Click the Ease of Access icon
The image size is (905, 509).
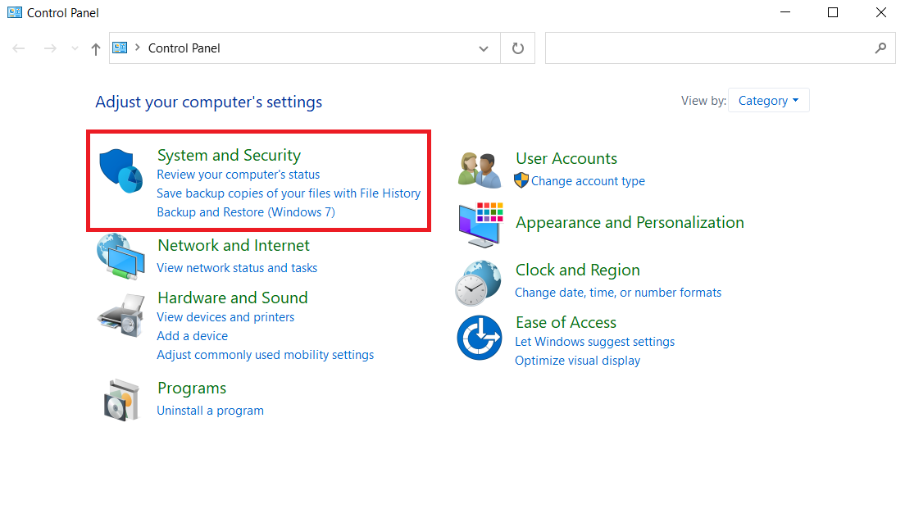[479, 337]
